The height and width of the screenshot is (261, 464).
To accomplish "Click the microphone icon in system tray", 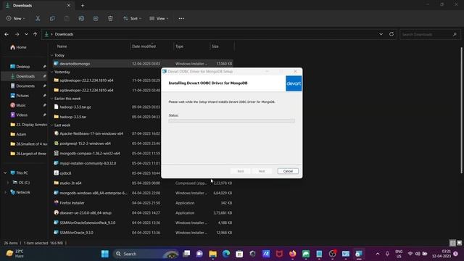I will pyautogui.click(x=387, y=254).
